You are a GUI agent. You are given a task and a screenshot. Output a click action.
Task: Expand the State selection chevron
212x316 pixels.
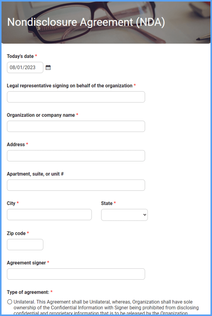point(144,215)
